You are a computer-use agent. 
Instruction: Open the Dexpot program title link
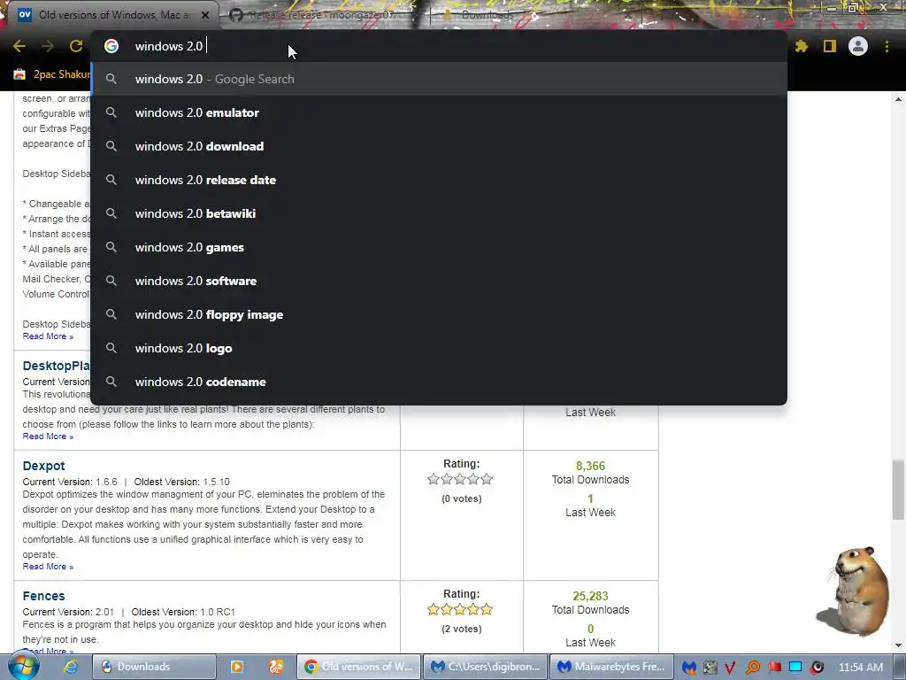[44, 466]
